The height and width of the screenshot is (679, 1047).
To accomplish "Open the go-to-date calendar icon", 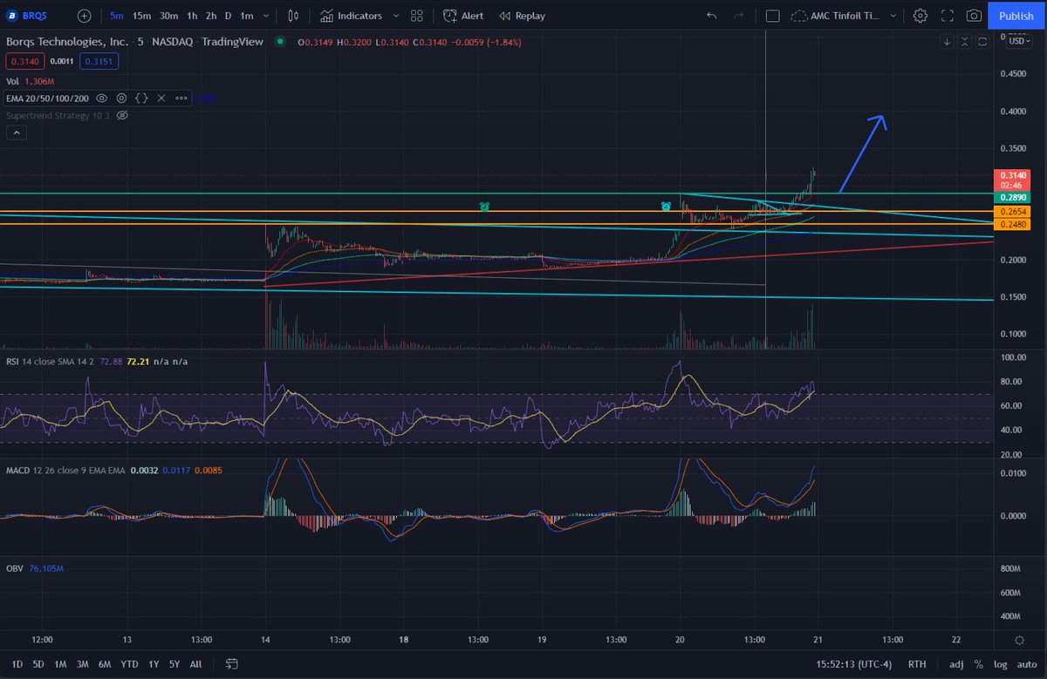I will [231, 664].
